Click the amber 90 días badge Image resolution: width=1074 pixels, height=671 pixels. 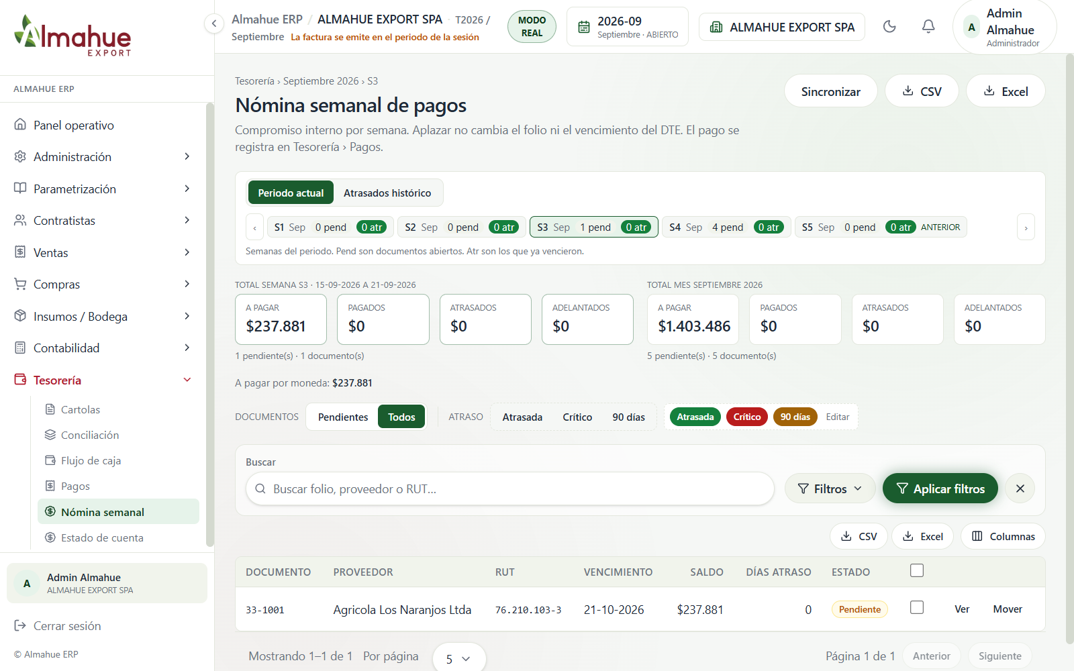click(x=795, y=417)
